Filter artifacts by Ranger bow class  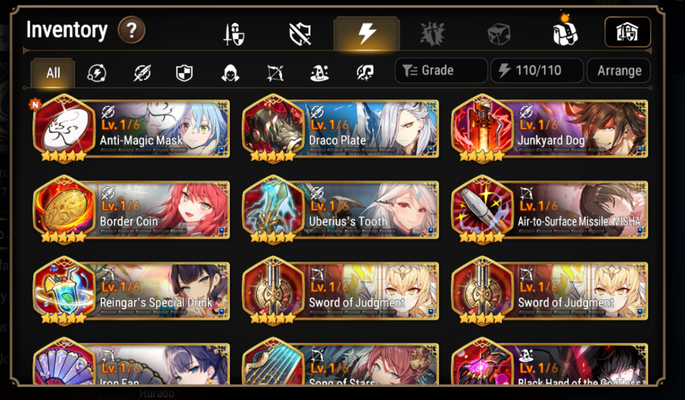click(275, 73)
